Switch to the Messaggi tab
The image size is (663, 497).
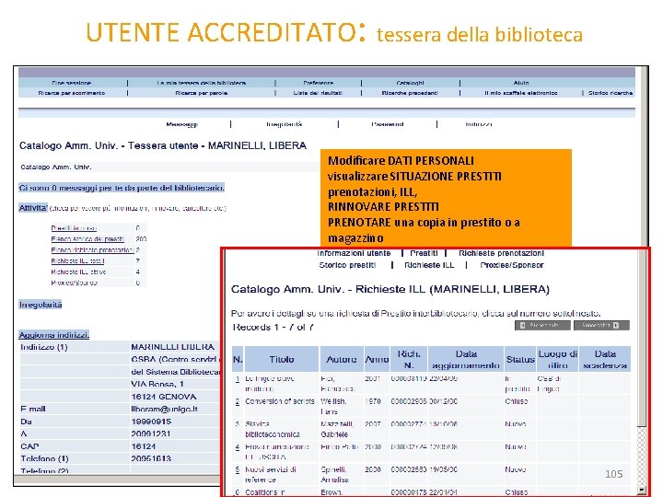[181, 124]
